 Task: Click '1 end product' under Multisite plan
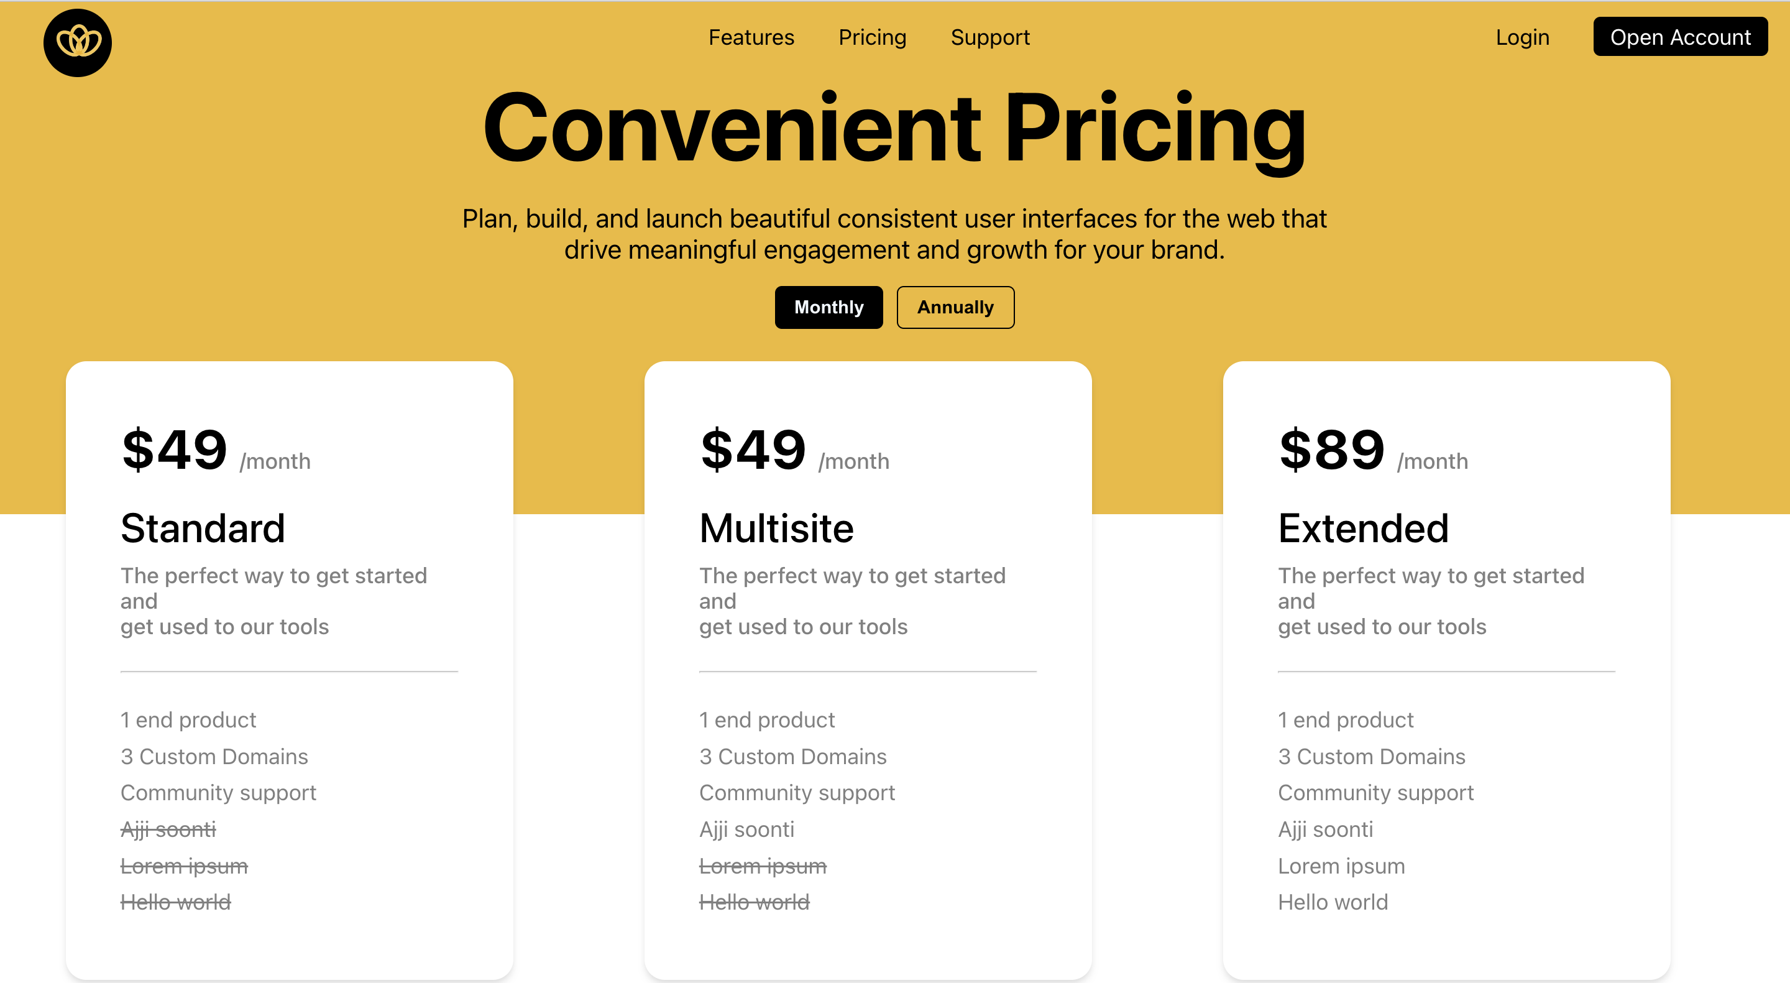pyautogui.click(x=766, y=719)
